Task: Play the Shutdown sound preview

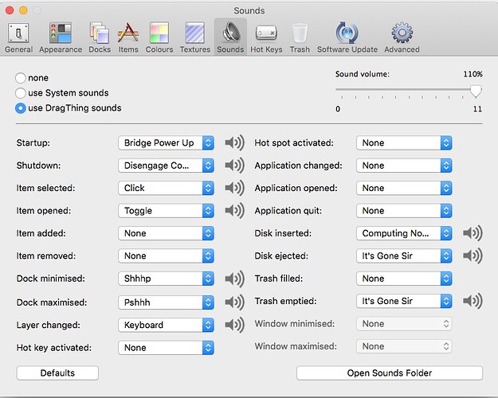Action: click(x=234, y=166)
